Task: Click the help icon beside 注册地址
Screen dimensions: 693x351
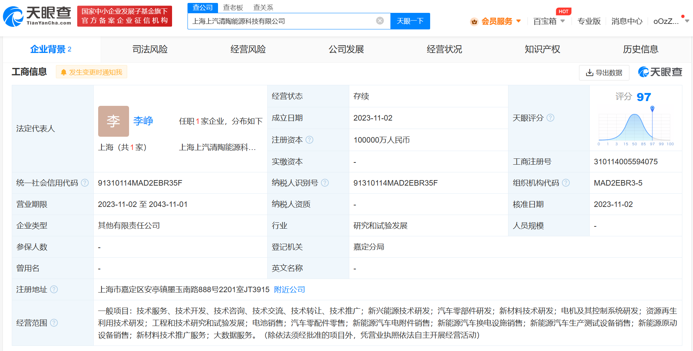Action: coord(54,290)
